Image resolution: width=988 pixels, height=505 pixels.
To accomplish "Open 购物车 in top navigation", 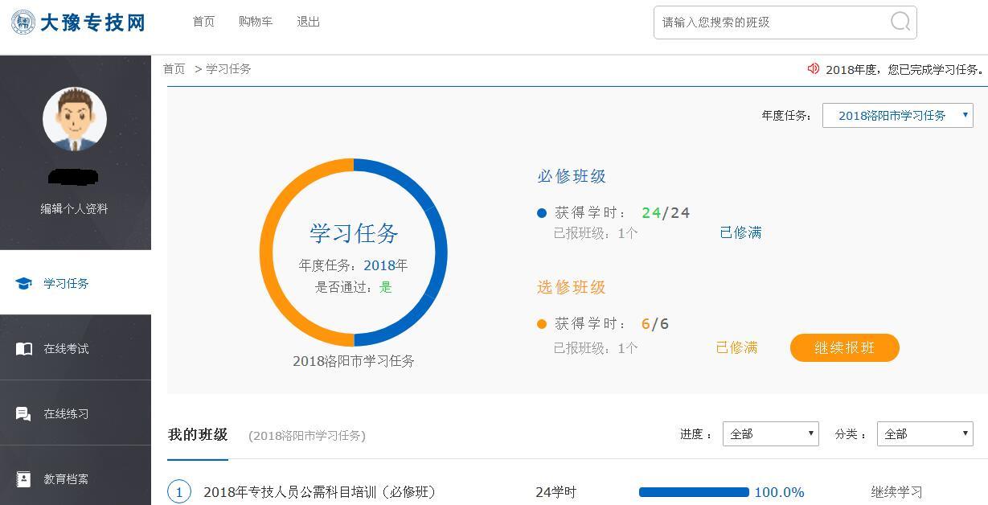I will 256,22.
